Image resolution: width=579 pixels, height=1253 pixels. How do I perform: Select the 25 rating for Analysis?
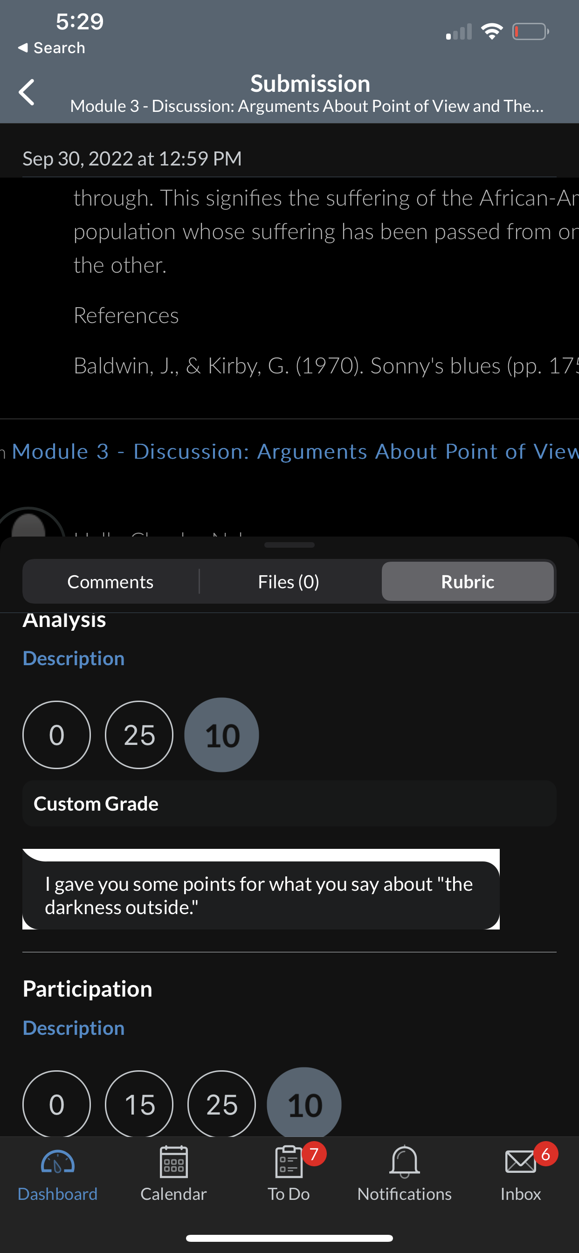coord(139,735)
